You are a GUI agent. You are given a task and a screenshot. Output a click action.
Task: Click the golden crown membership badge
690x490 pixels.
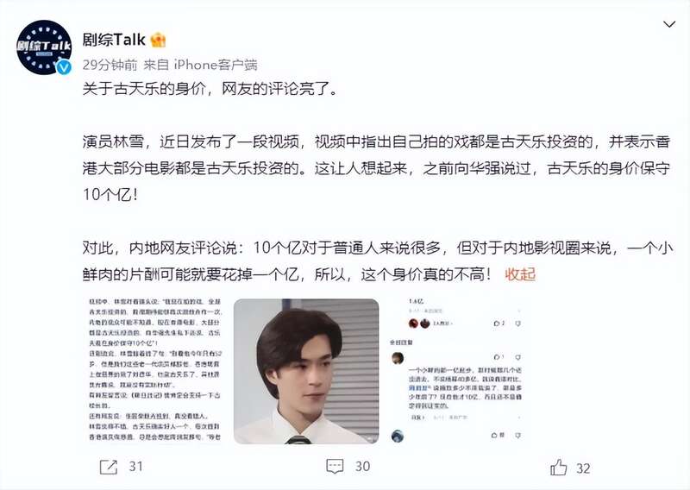point(158,40)
